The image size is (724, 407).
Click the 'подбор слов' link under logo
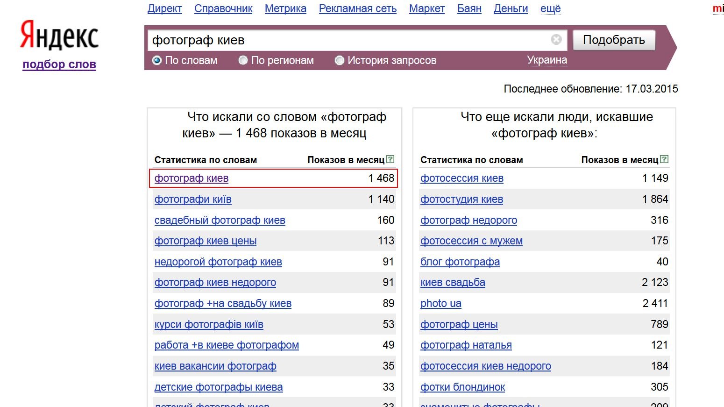pos(59,64)
